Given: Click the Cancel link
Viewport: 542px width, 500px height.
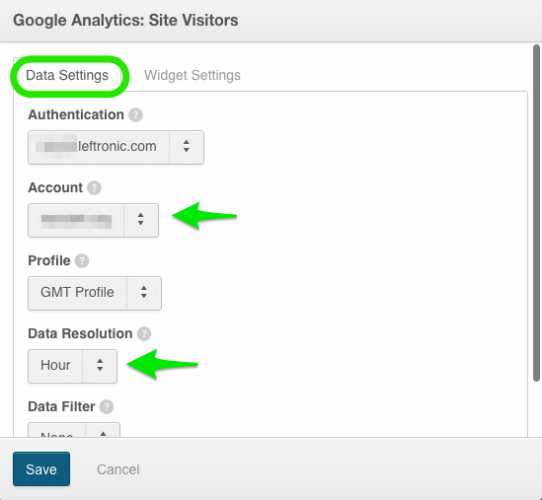Looking at the screenshot, I should pos(118,469).
